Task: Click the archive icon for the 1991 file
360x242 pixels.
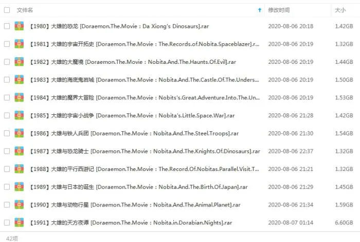Action: [19, 222]
